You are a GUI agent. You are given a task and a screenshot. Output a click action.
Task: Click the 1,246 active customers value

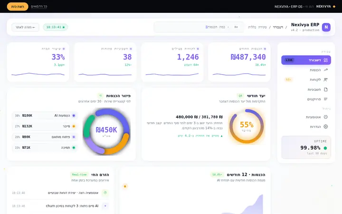[x=188, y=57]
